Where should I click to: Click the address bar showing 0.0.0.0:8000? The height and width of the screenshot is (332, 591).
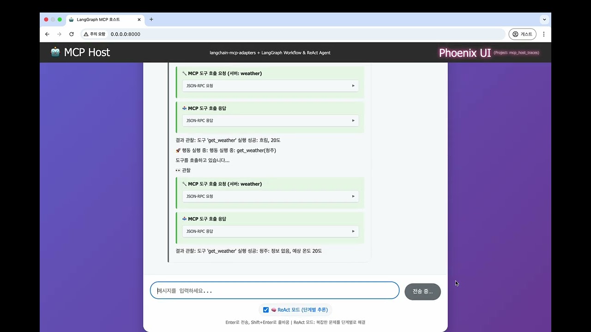pos(293,34)
